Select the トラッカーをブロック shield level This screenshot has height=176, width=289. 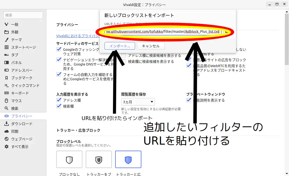99,159
